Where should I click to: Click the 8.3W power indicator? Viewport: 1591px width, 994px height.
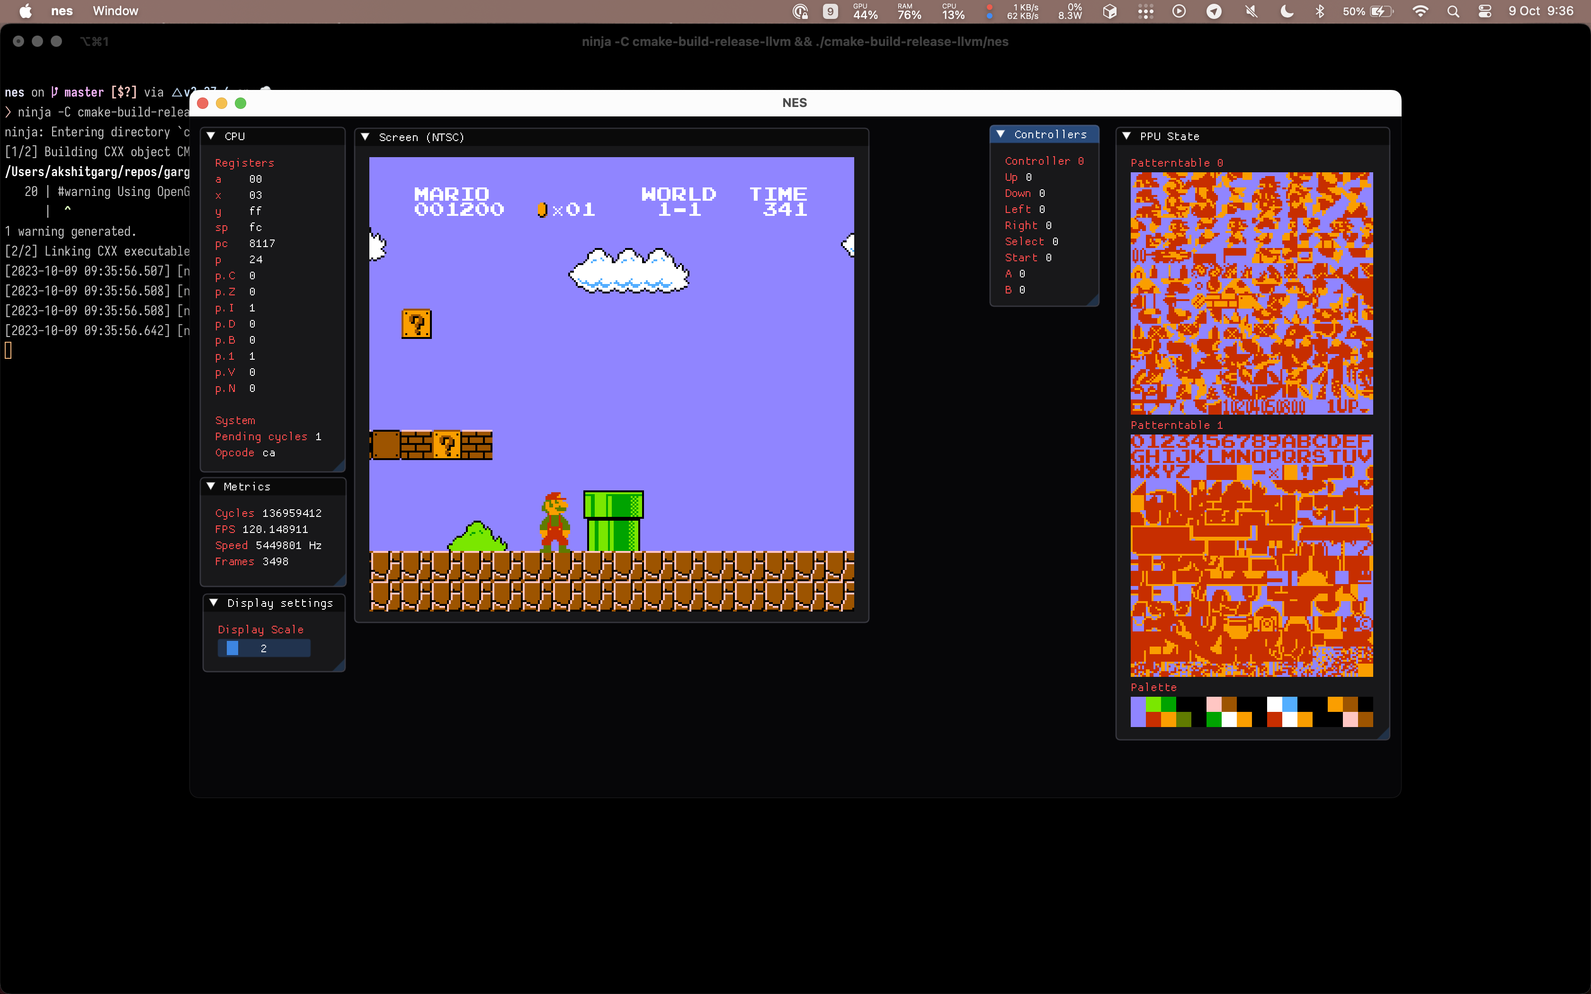click(1070, 11)
